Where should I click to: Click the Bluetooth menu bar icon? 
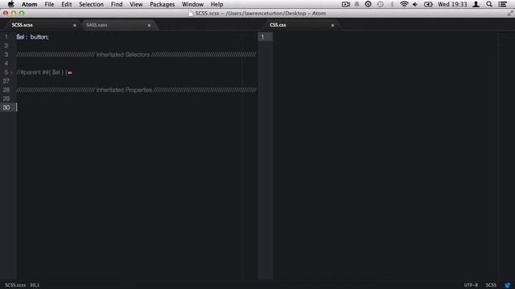(392, 4)
